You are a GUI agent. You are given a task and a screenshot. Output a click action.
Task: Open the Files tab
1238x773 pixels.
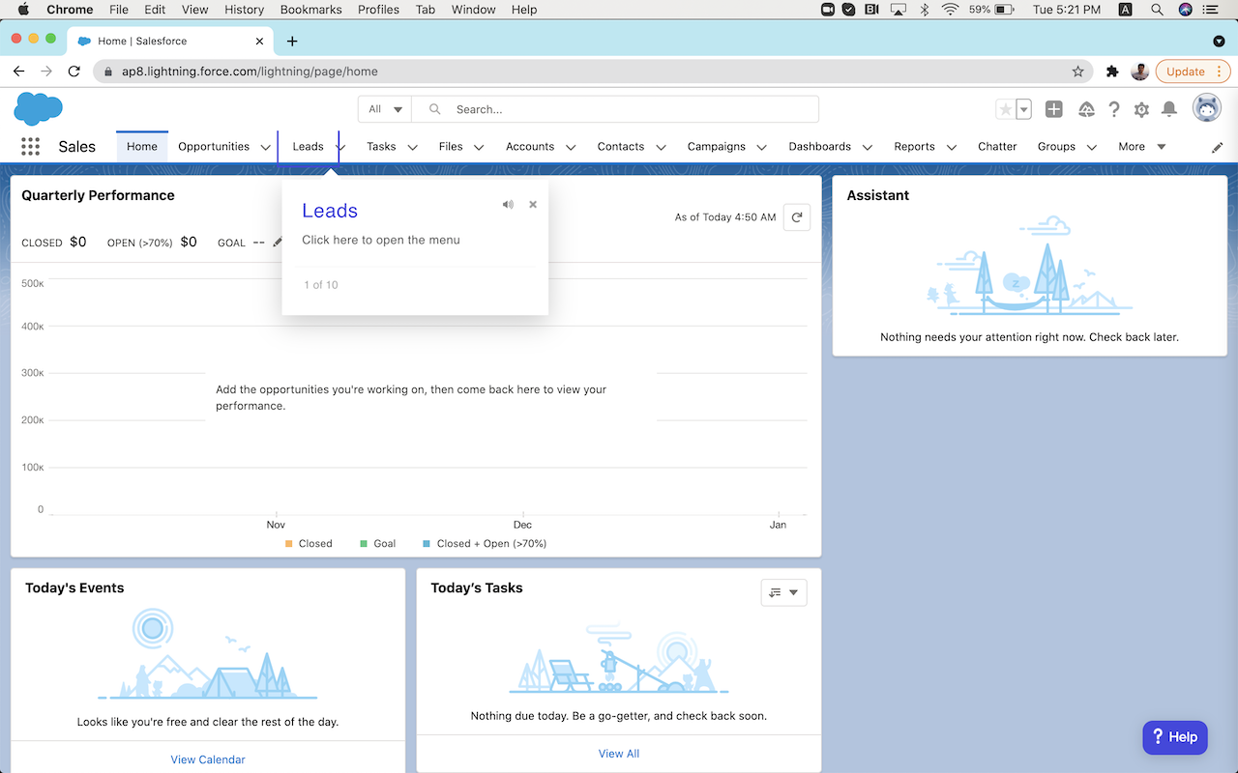tap(451, 147)
